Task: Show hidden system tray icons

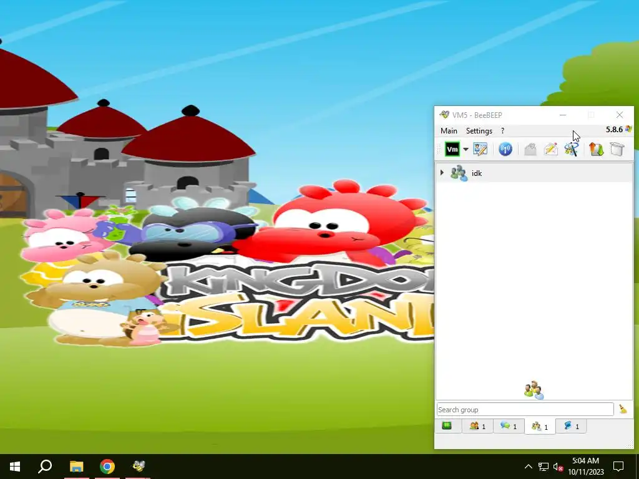Action: tap(528, 467)
